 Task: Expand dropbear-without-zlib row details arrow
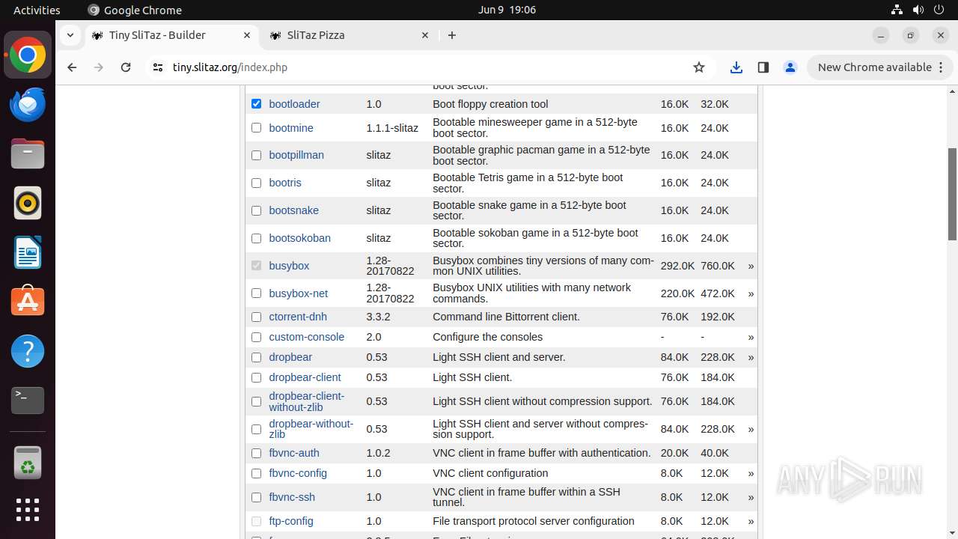751,429
